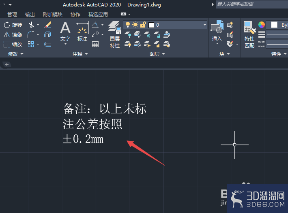
Task: Click the Erase pencil-eraser icon
Action: click(47, 25)
